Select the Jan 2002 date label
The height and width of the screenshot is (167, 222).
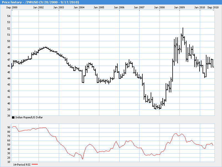39,7
